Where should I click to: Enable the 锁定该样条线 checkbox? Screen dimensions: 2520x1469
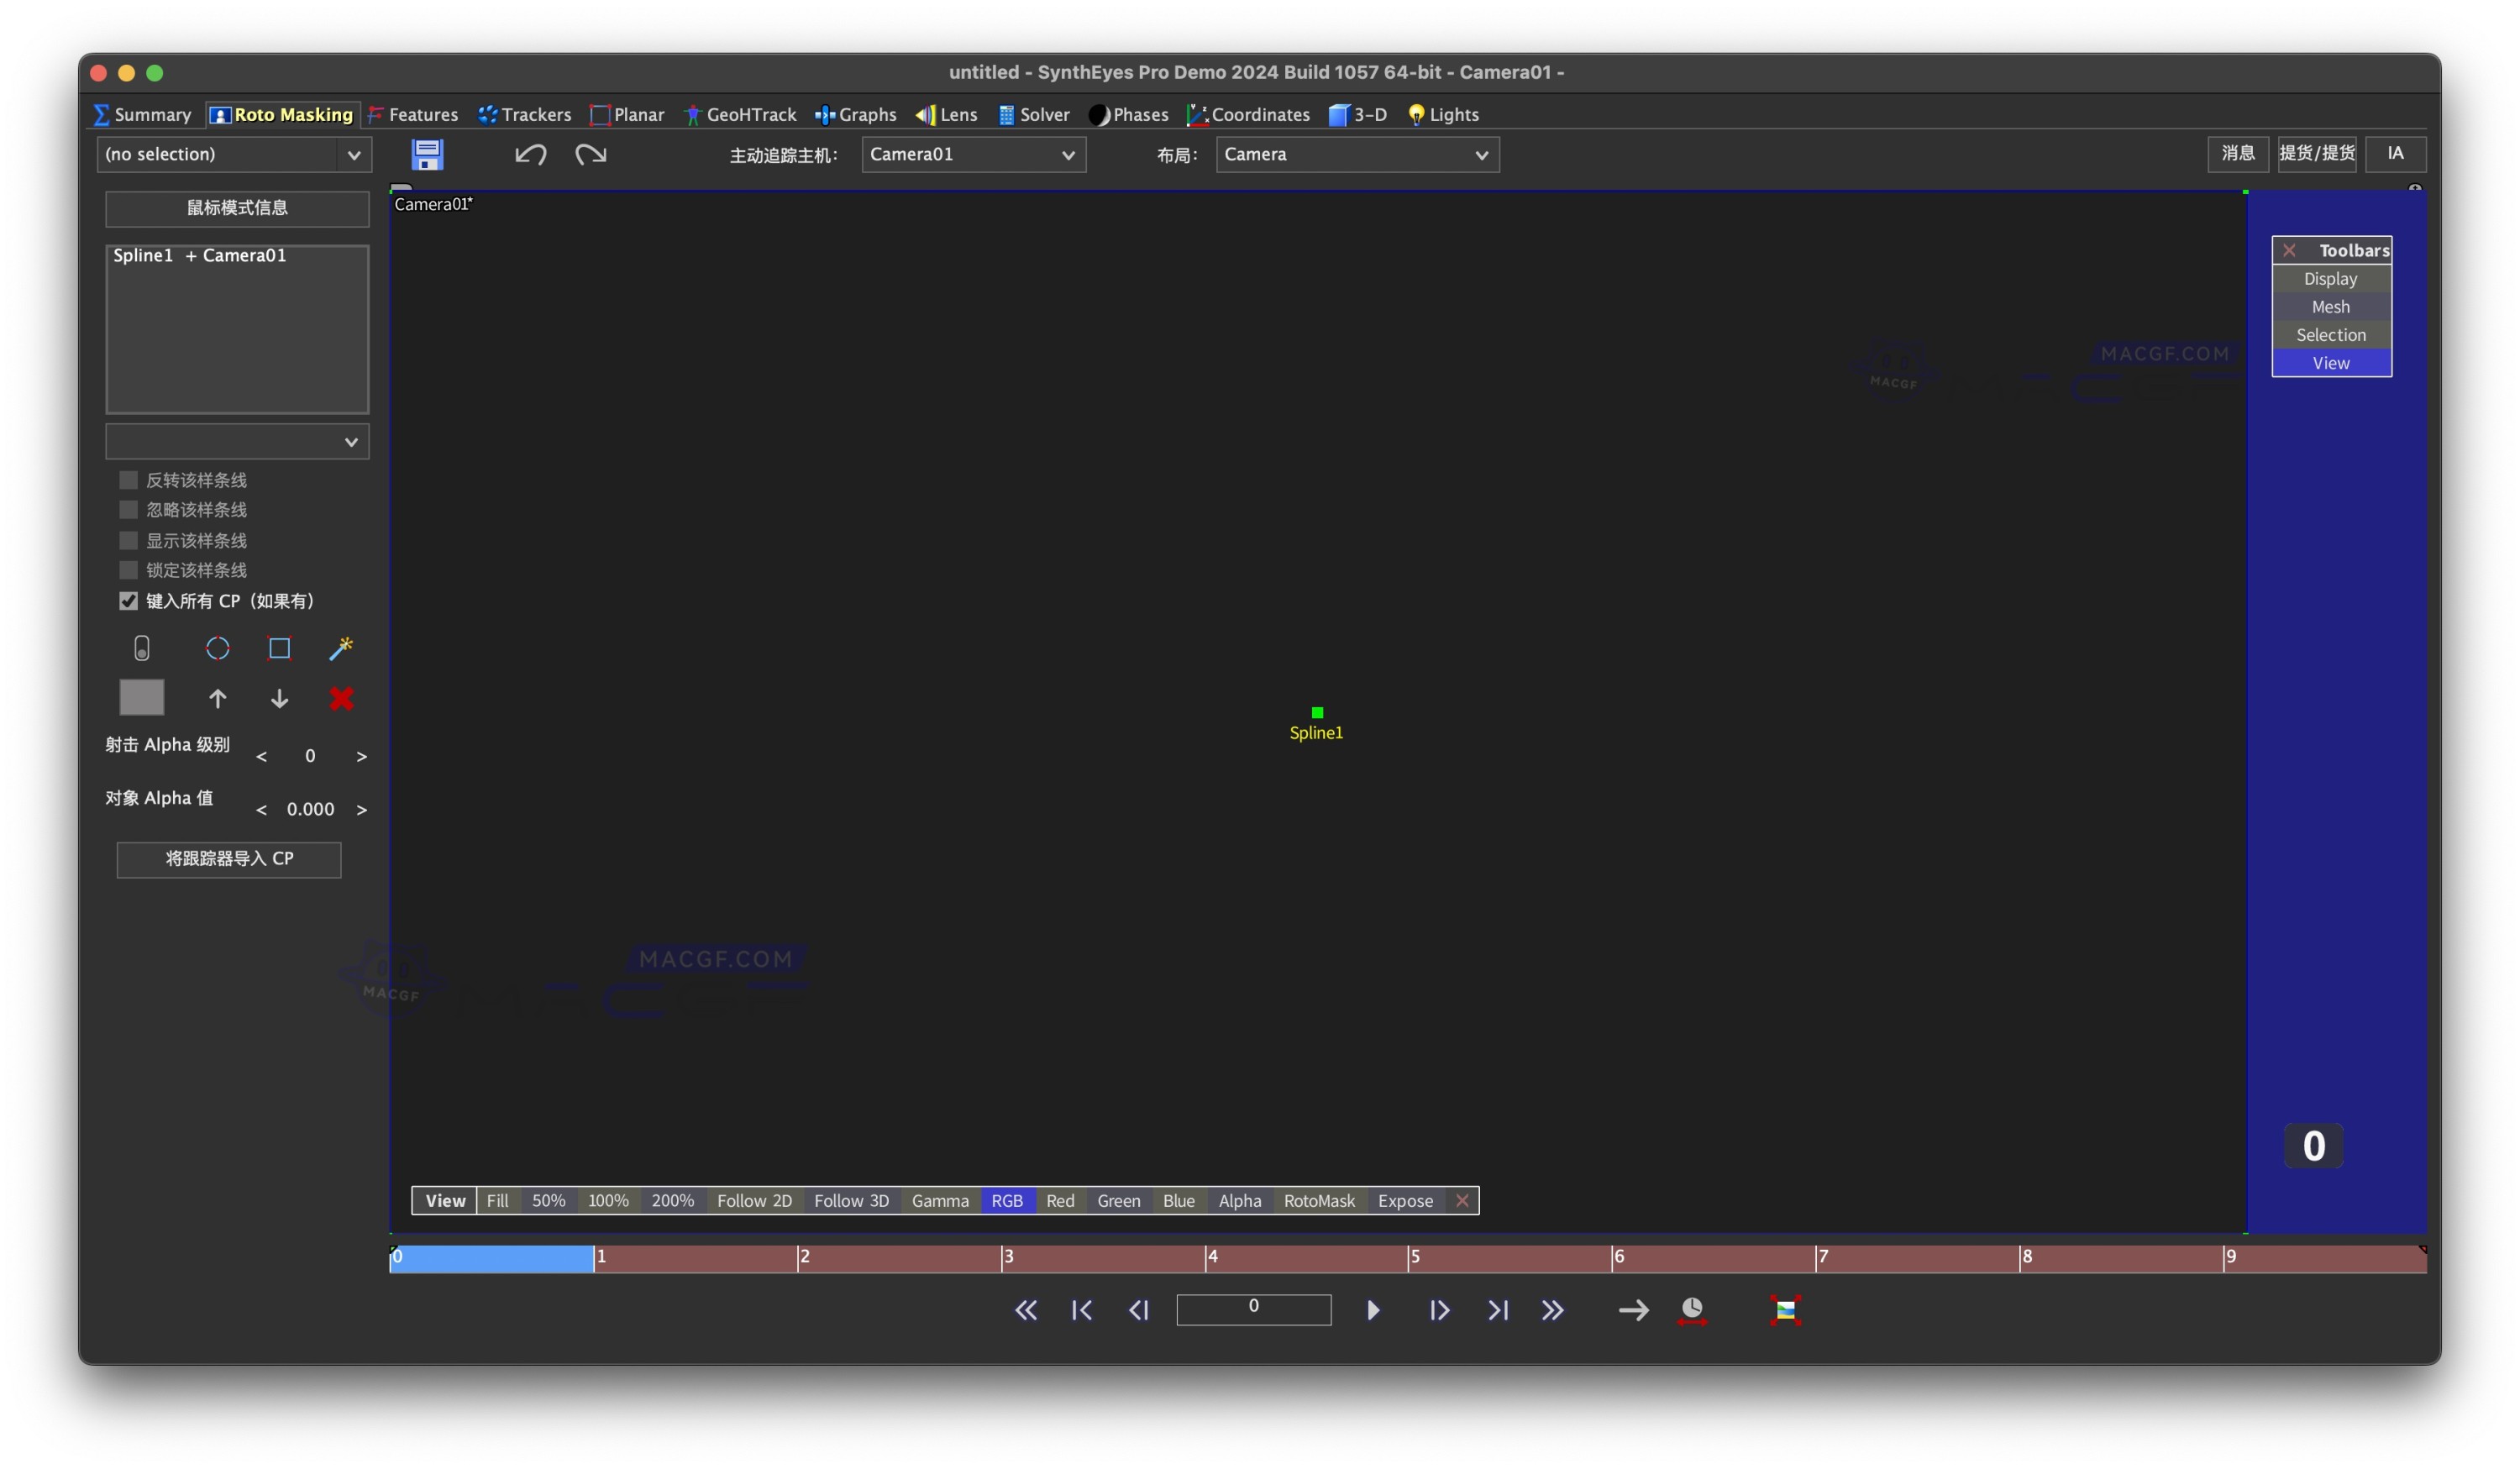coord(129,570)
